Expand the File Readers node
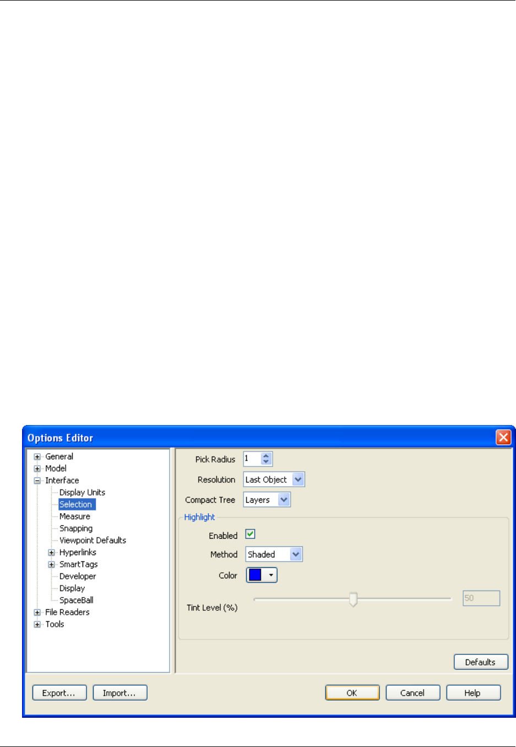The image size is (516, 747). (37, 612)
